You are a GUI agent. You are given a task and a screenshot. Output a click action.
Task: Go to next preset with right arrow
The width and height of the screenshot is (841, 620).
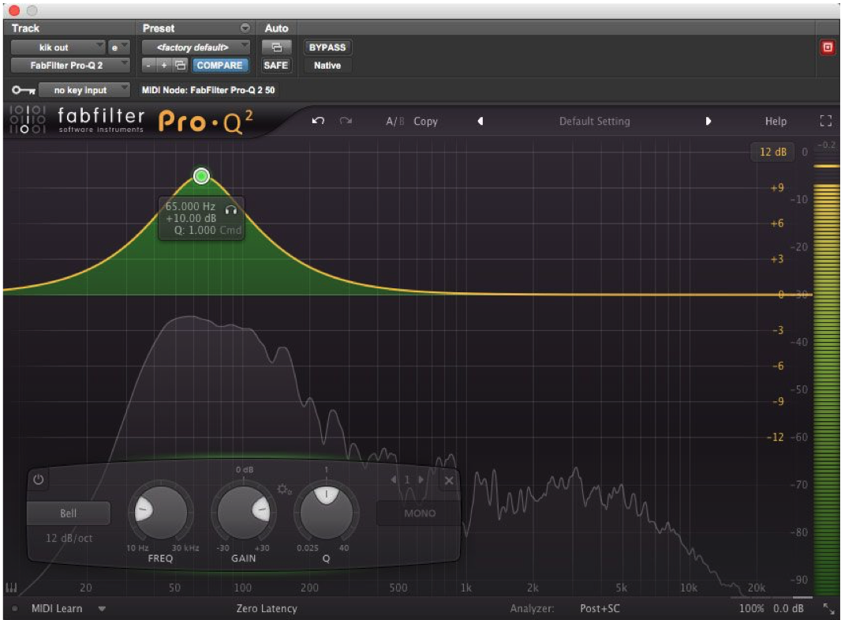708,122
